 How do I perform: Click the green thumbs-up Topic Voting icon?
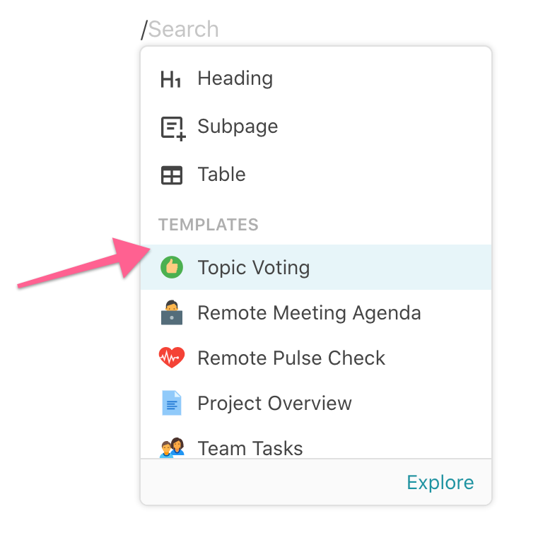click(172, 268)
